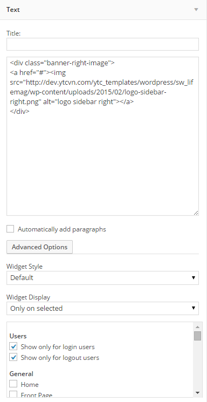Focus the Title input field

(x=102, y=44)
